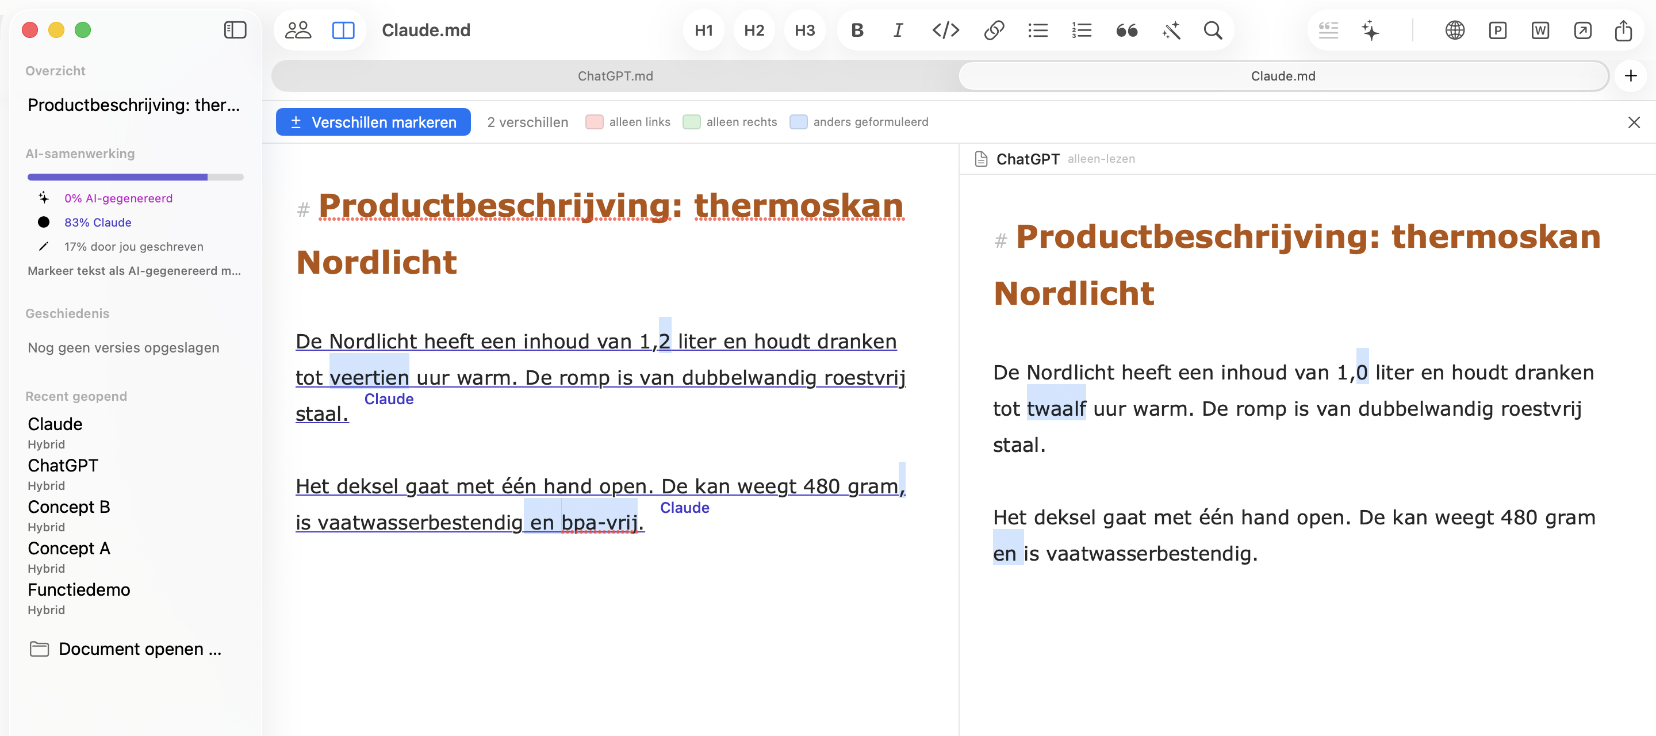Image resolution: width=1656 pixels, height=736 pixels.
Task: Open the globe web export icon
Action: coord(1455,30)
